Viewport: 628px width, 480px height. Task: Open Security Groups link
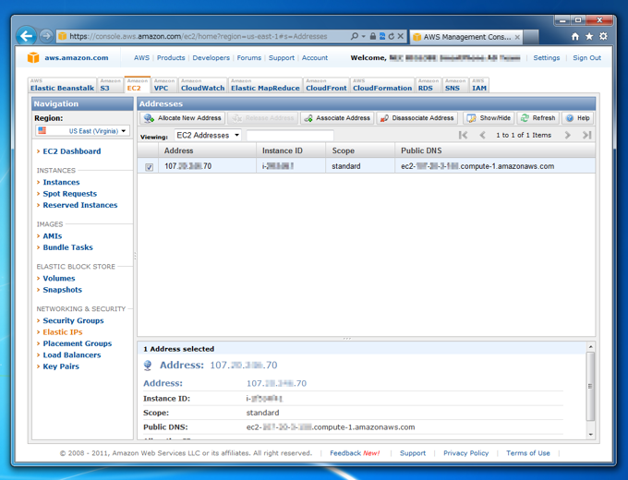[x=73, y=320]
